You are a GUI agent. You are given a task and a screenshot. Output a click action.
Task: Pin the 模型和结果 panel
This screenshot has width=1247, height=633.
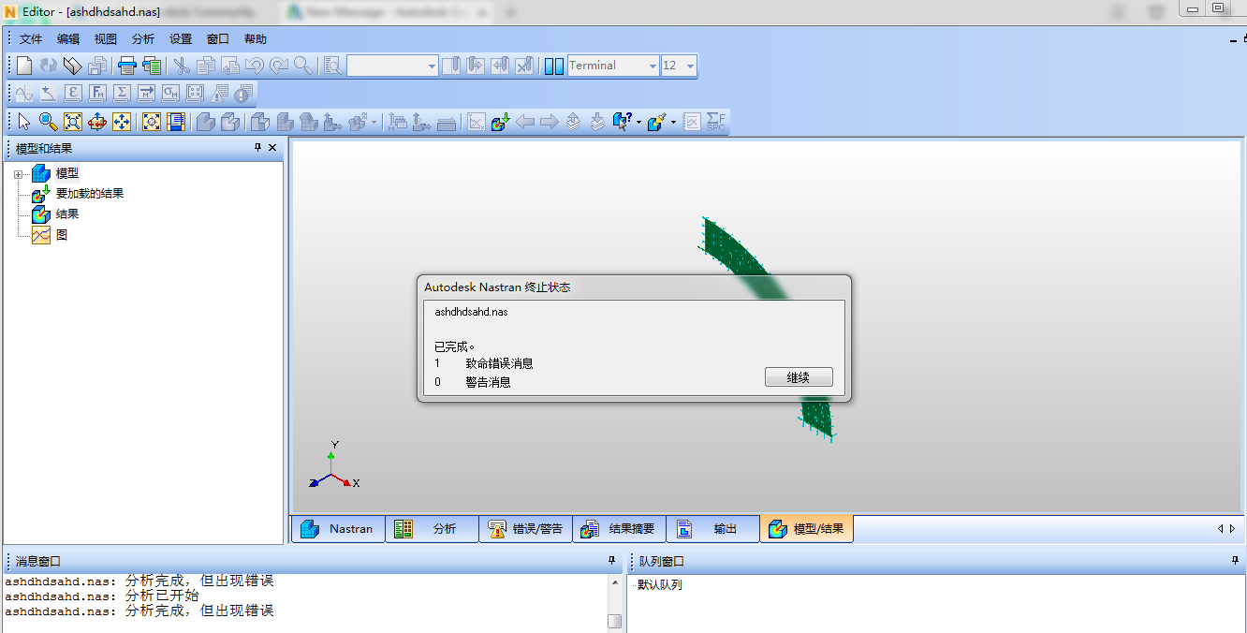click(x=259, y=147)
